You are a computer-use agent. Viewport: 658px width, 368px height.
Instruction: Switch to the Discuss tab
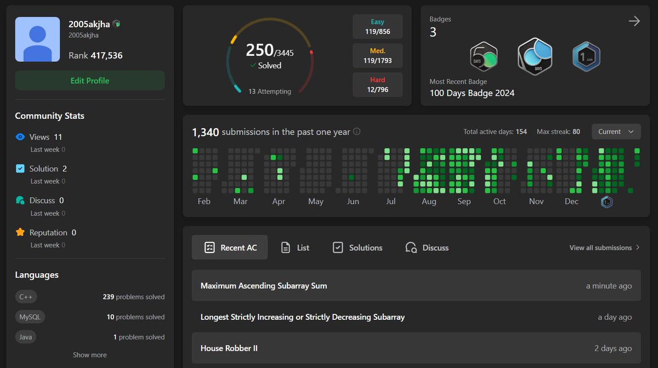point(427,248)
